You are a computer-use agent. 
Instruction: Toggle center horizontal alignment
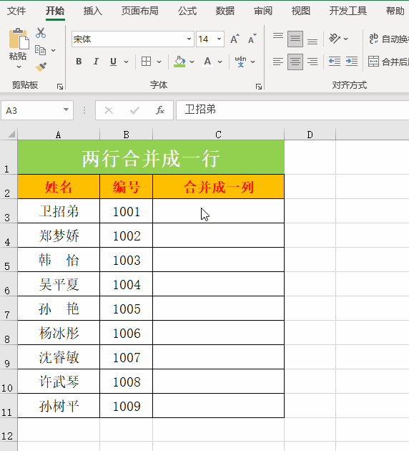295,62
